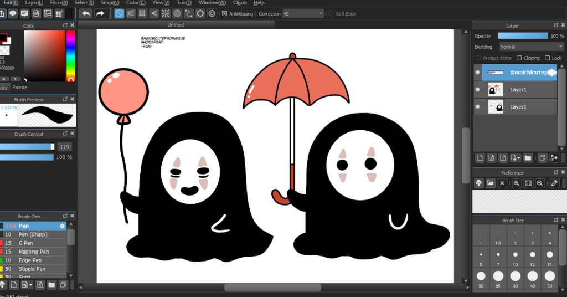Image resolution: width=567 pixels, height=297 pixels.
Task: Duplicate the selected layer
Action: pyautogui.click(x=542, y=158)
